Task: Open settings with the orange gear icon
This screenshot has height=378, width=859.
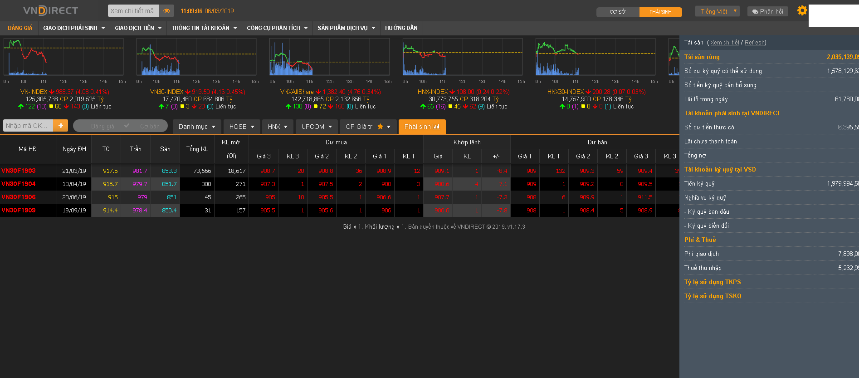Action: click(802, 10)
